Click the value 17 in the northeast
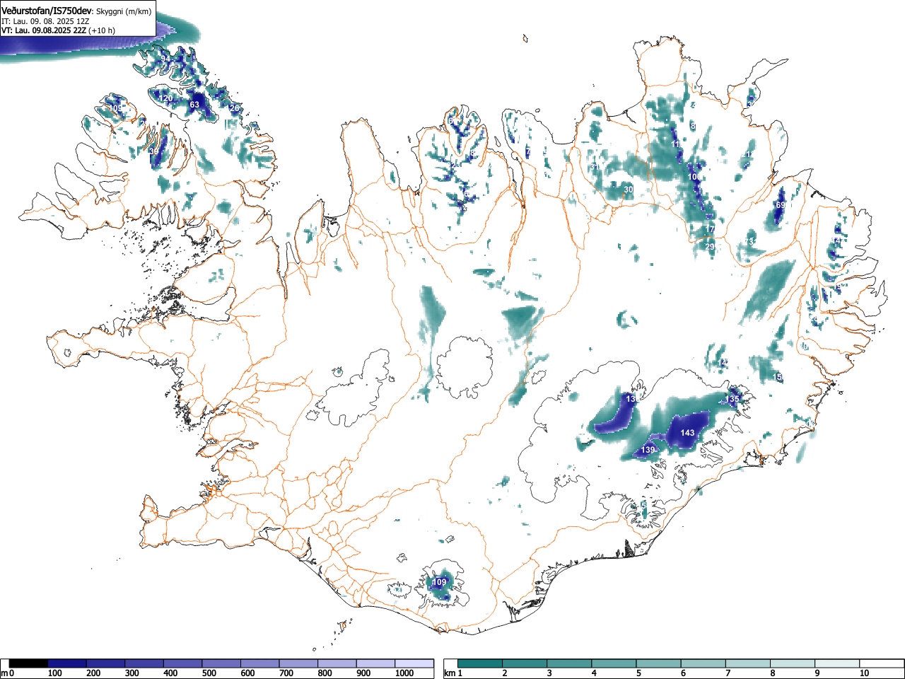 [x=710, y=229]
